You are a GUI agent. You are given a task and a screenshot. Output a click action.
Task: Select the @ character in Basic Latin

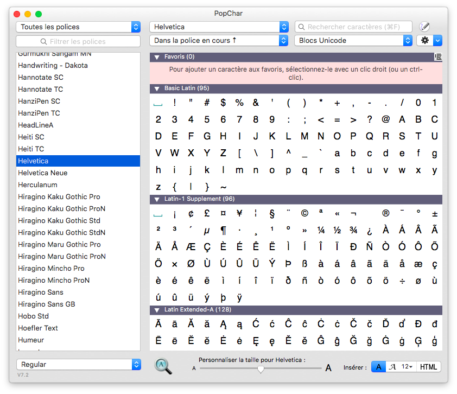(x=386, y=119)
